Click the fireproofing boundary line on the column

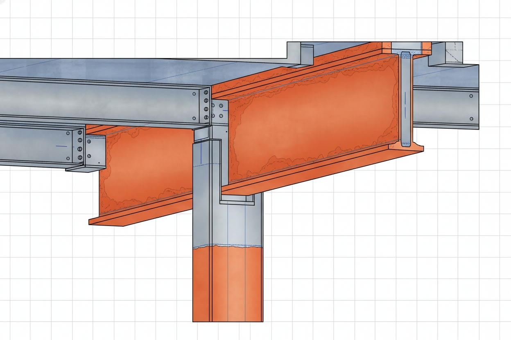pos(227,247)
